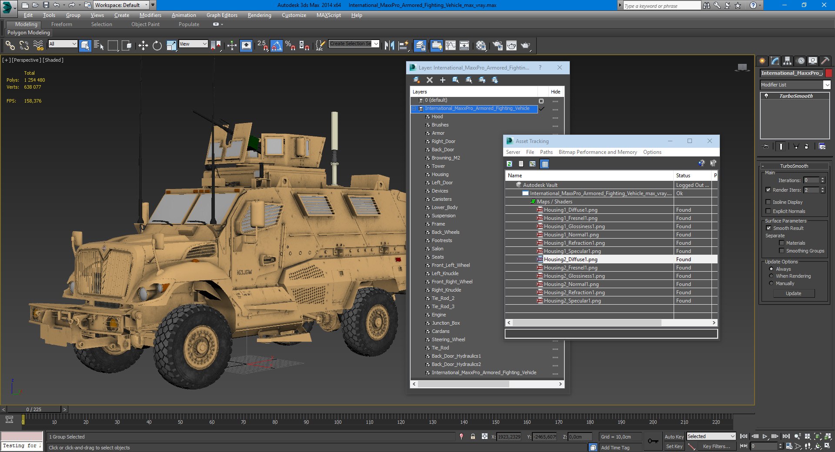Toggle the selection lock padlock icon

pos(473,436)
